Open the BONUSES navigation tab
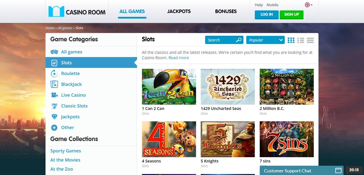This screenshot has height=175, width=364. click(226, 11)
